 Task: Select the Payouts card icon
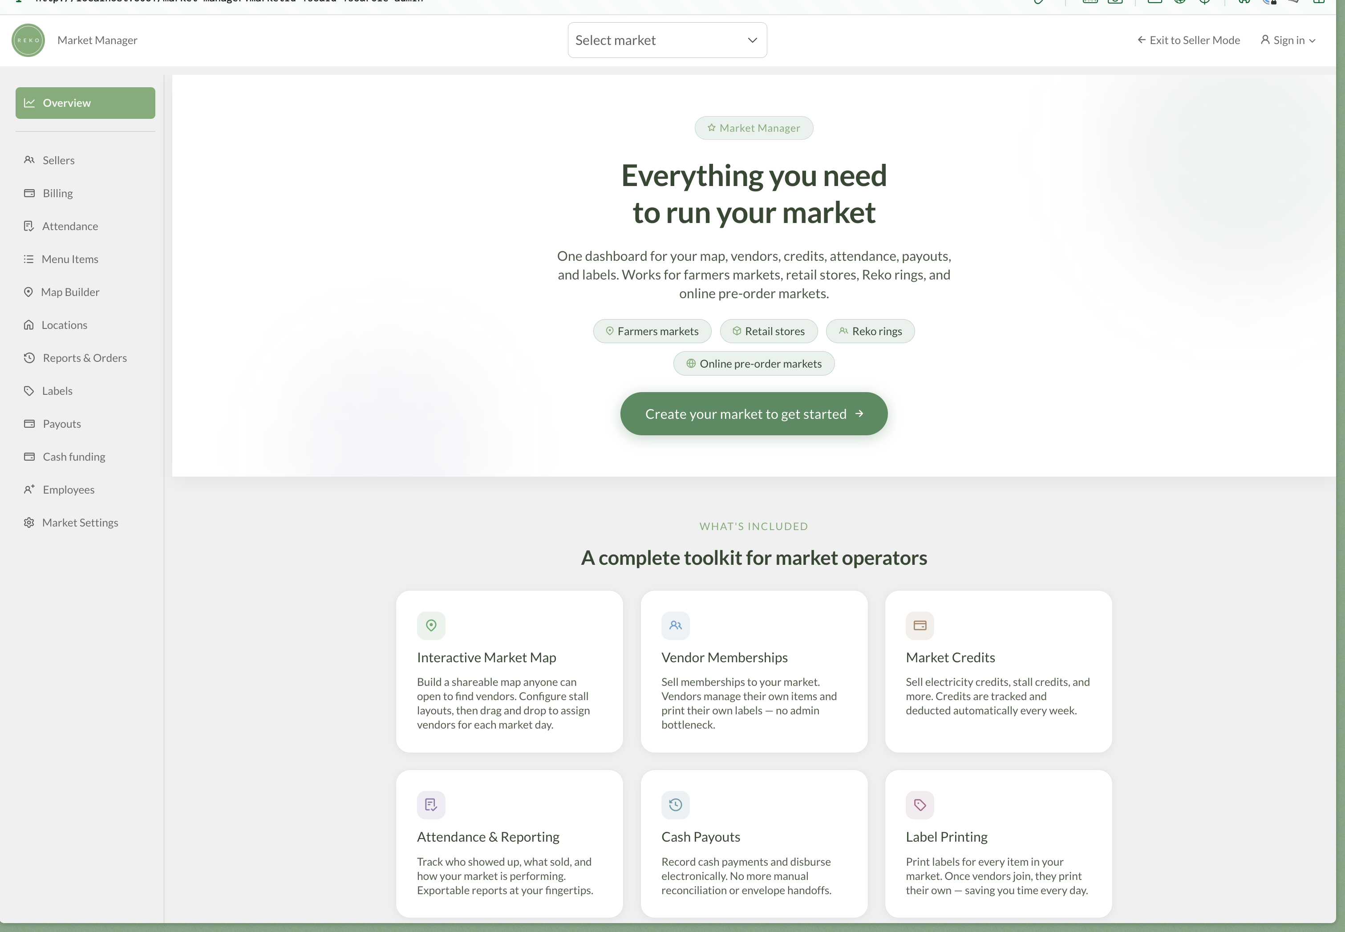point(29,423)
